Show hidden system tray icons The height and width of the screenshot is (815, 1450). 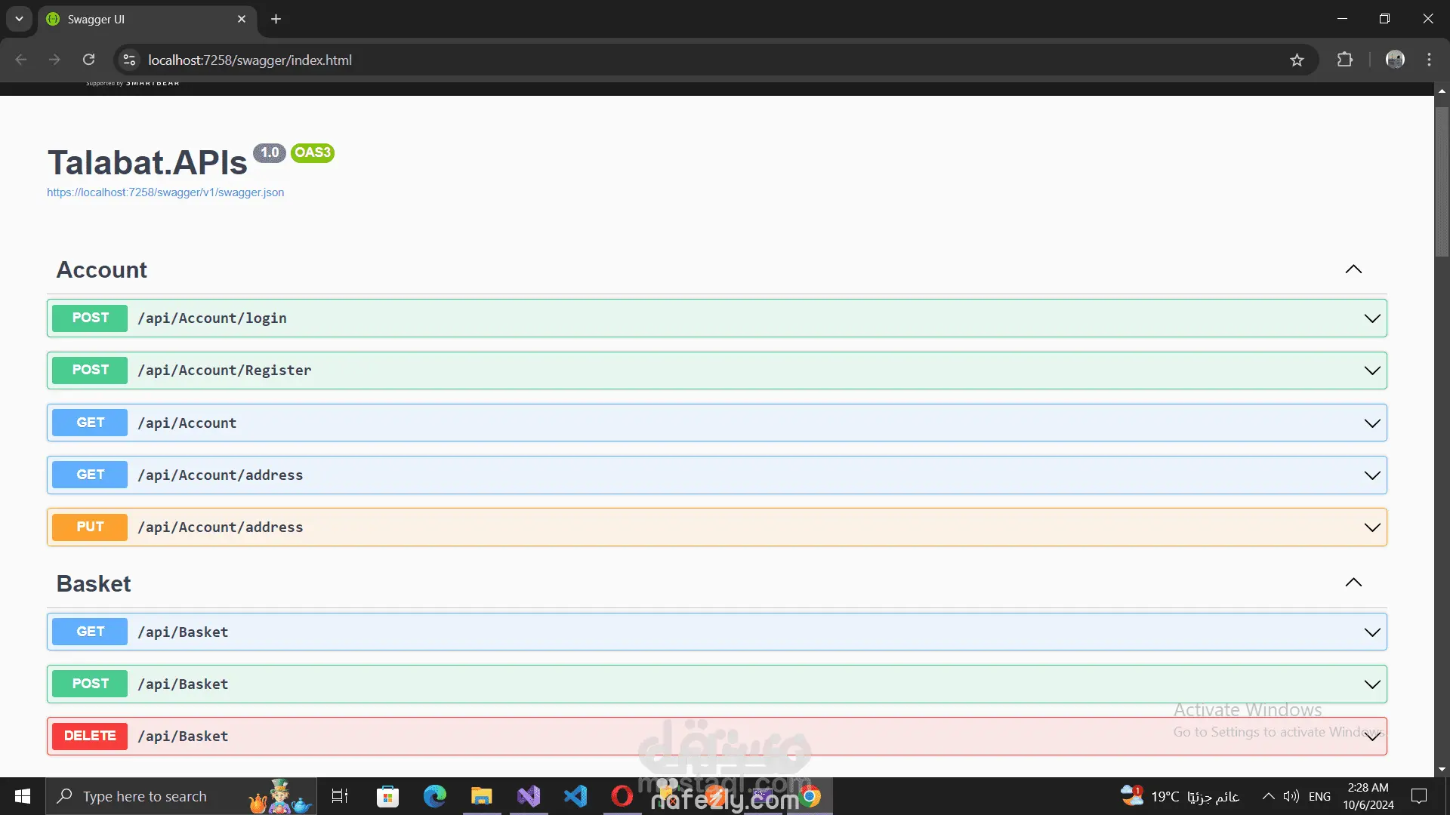1269,796
